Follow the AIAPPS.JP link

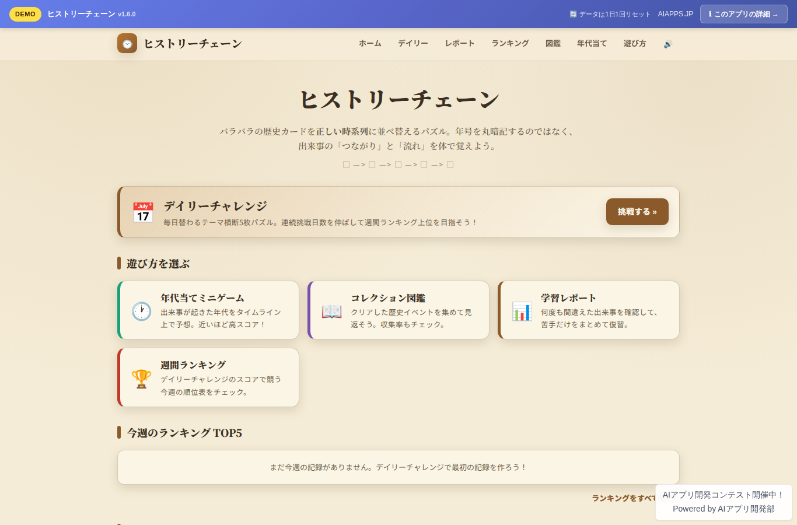(676, 14)
